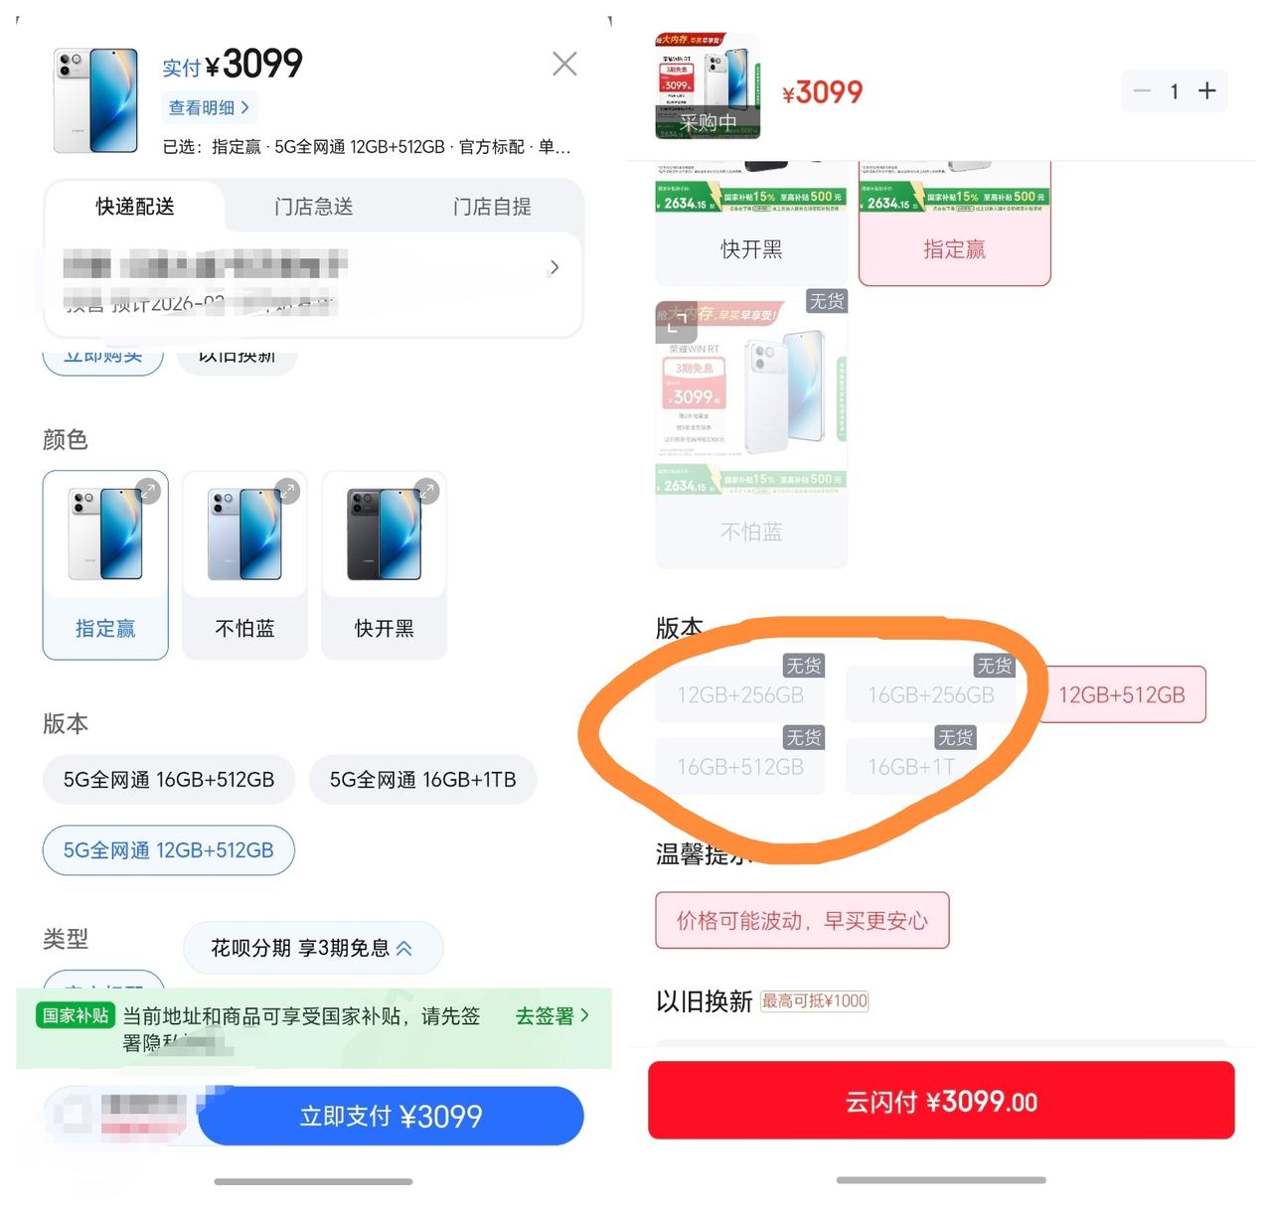Open 去签署 national subsidy link
Viewport: 1272px width, 1216px height.
553,1016
